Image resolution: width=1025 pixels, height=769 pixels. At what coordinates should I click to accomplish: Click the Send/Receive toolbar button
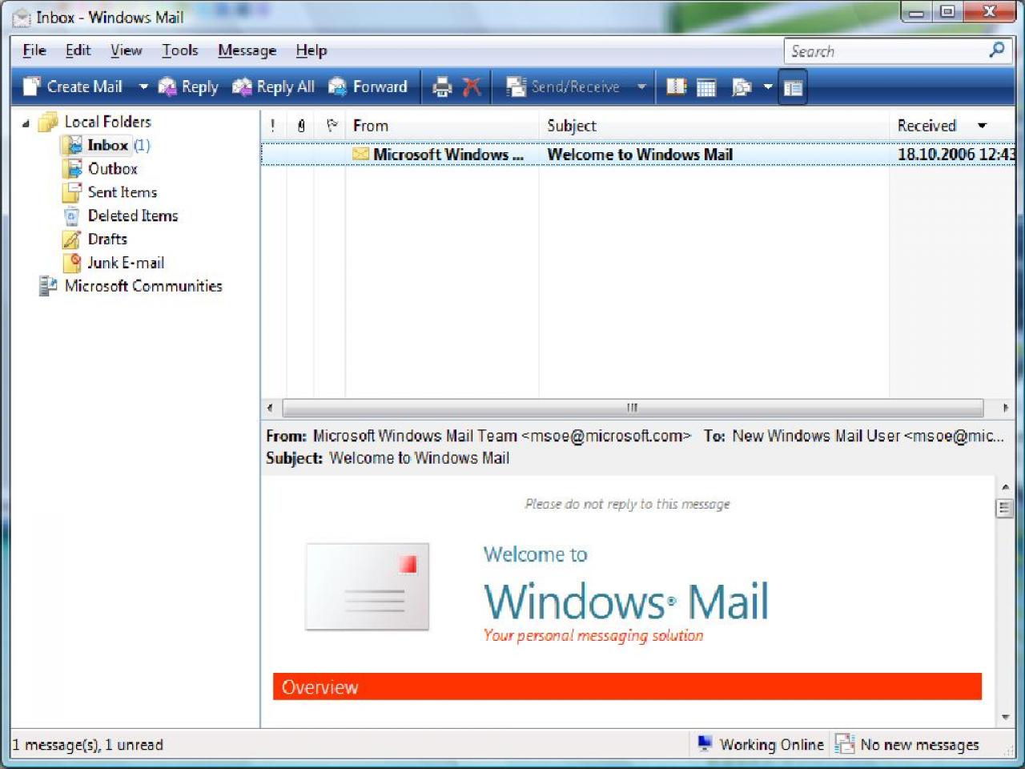[x=564, y=87]
